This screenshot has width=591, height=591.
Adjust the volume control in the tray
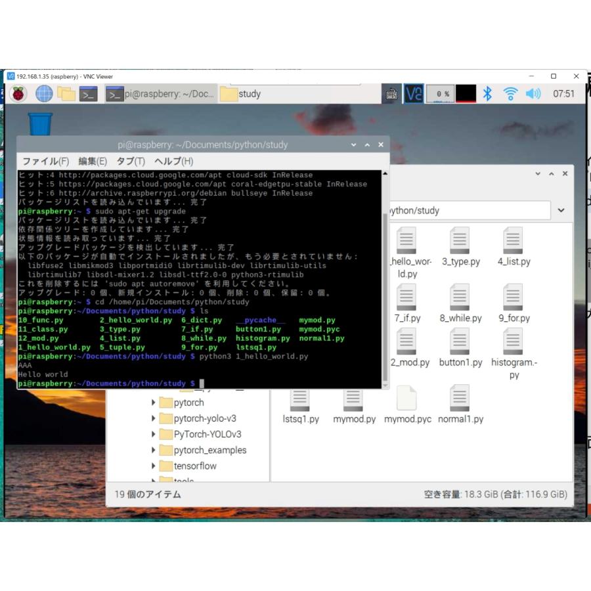click(x=532, y=94)
